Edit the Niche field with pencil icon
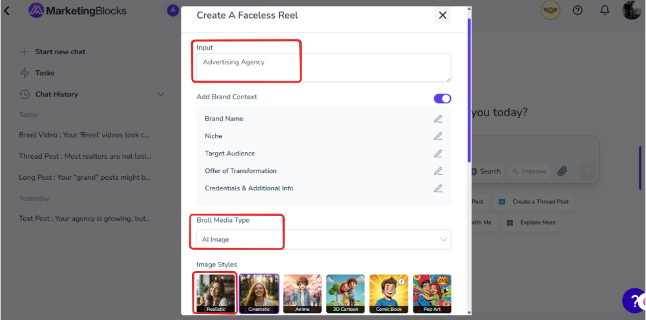 click(x=438, y=136)
